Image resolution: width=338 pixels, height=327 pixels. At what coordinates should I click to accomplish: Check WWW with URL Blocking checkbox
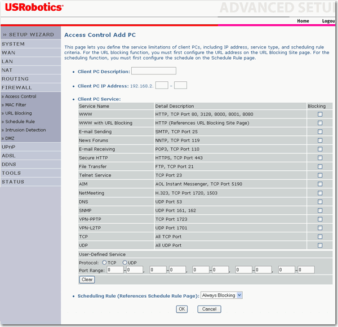(320, 123)
